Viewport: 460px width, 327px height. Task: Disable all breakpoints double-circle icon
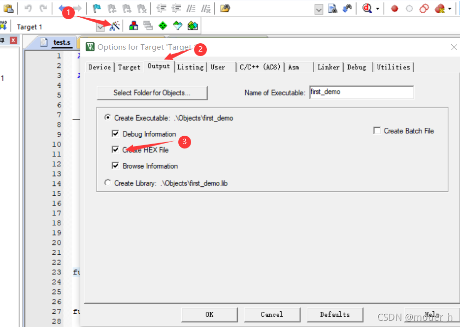pyautogui.click(x=424, y=8)
